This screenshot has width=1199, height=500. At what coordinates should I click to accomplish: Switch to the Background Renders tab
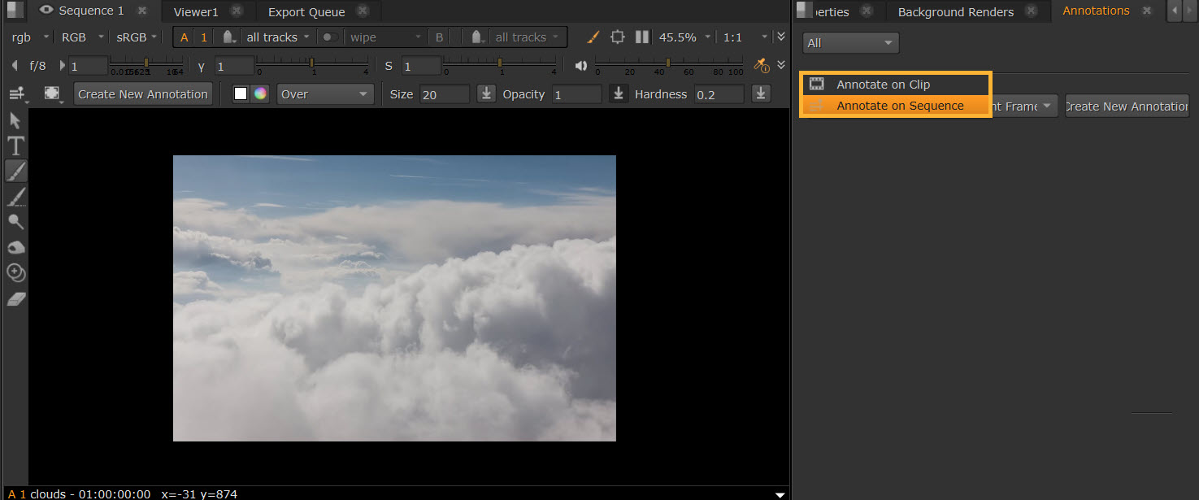click(955, 12)
